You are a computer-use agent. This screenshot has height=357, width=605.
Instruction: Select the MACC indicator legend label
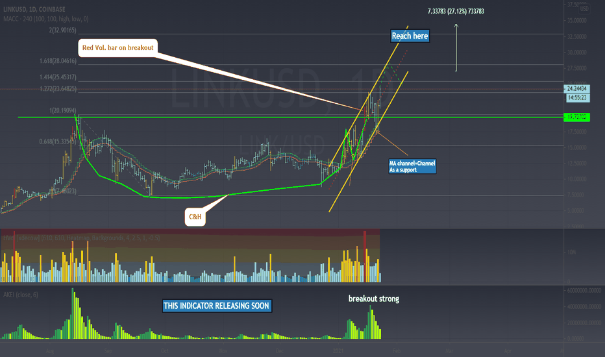pyautogui.click(x=46, y=19)
